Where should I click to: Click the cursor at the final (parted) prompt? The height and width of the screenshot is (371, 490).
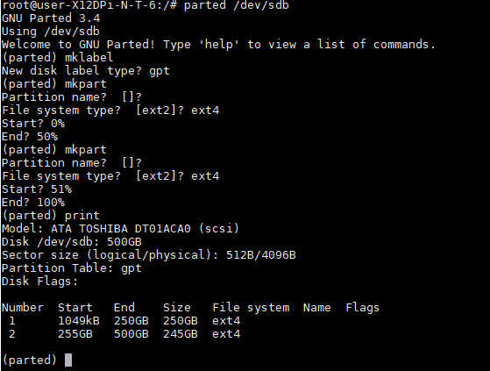(68, 360)
